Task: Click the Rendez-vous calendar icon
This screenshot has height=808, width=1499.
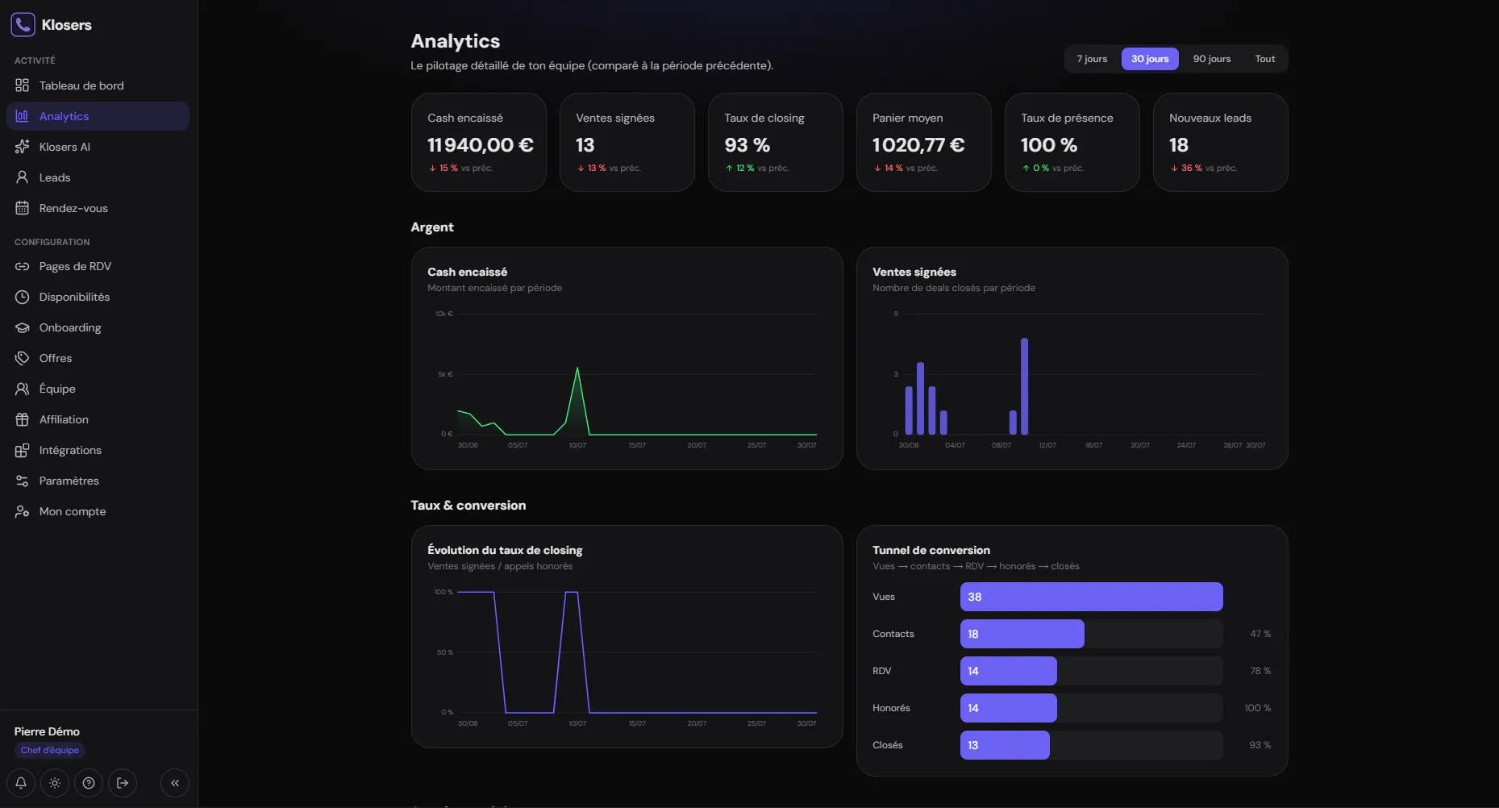Action: click(x=23, y=208)
